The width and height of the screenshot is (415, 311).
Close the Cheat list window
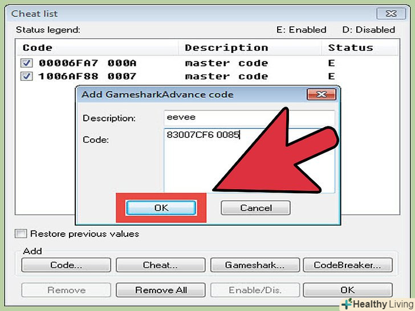391,14
